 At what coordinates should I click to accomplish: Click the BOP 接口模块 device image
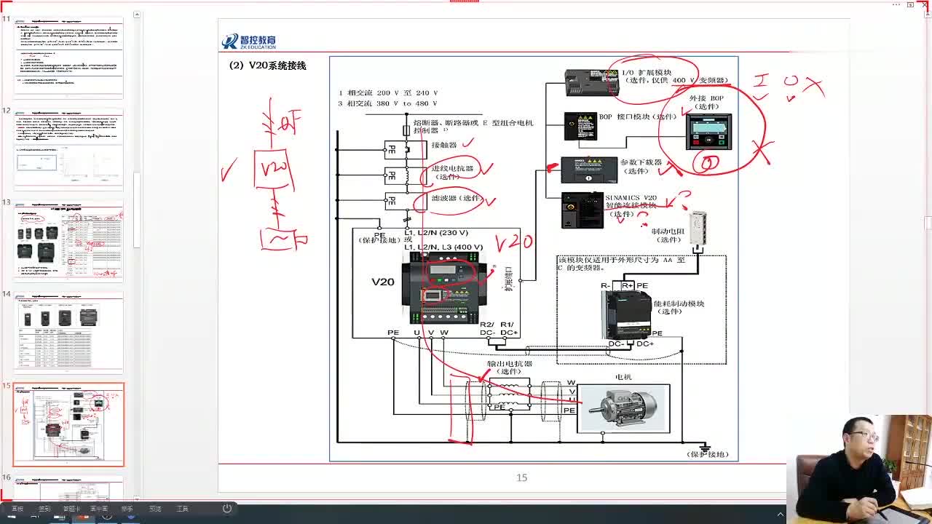[580, 126]
